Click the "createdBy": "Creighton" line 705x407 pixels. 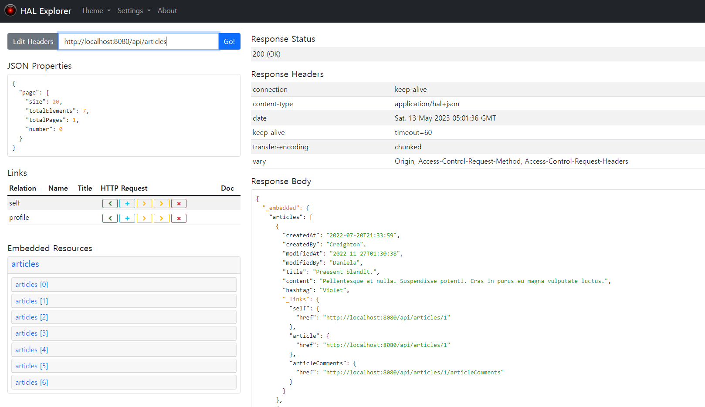pos(325,244)
